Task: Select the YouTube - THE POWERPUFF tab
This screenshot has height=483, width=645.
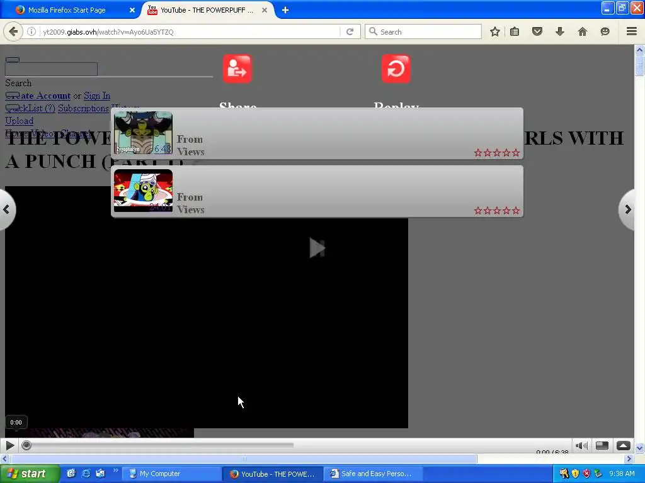Action: [x=207, y=10]
